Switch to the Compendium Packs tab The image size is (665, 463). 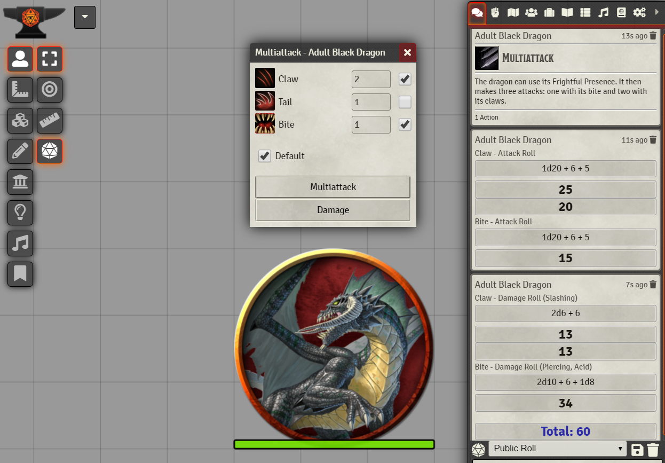[621, 12]
